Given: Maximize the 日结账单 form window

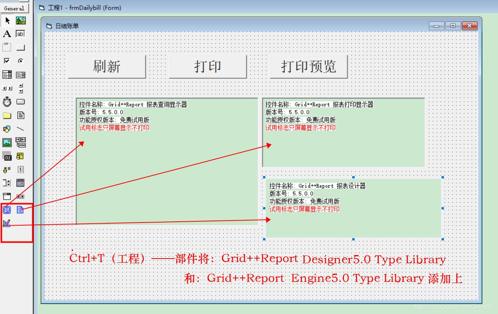Looking at the screenshot, I should pos(453,26).
